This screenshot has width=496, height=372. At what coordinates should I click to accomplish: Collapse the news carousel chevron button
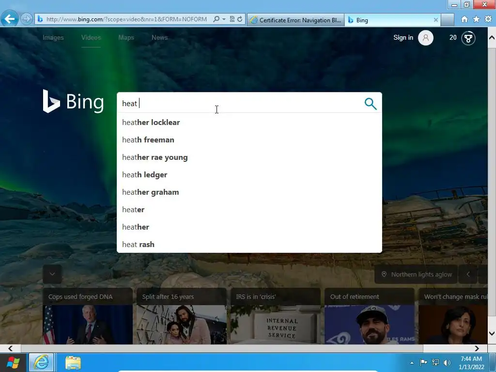(52, 274)
